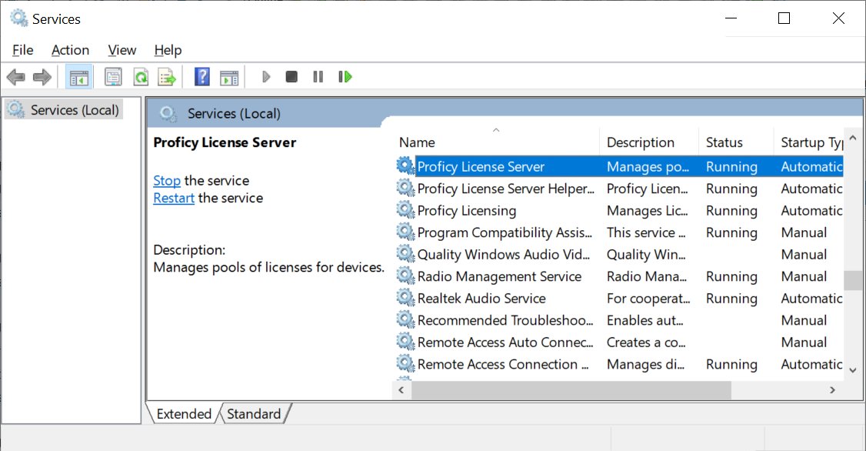Click the Start Service play icon
This screenshot has height=451, width=866.
[x=266, y=77]
